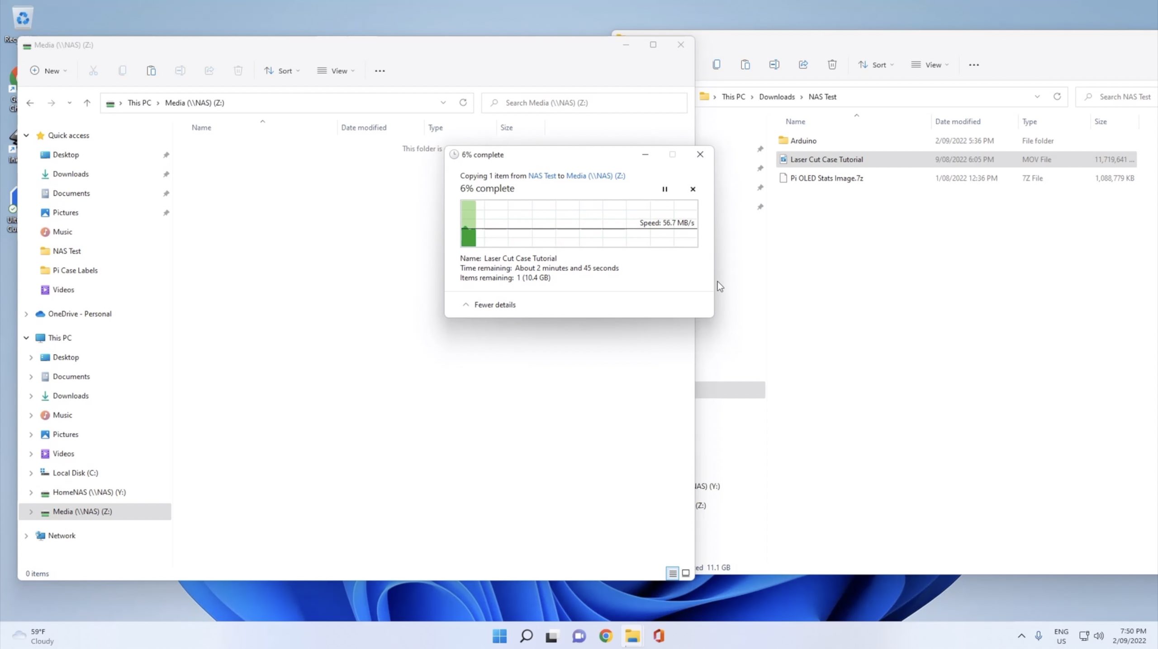Expand the Local Disk (C:) tree node

point(31,473)
